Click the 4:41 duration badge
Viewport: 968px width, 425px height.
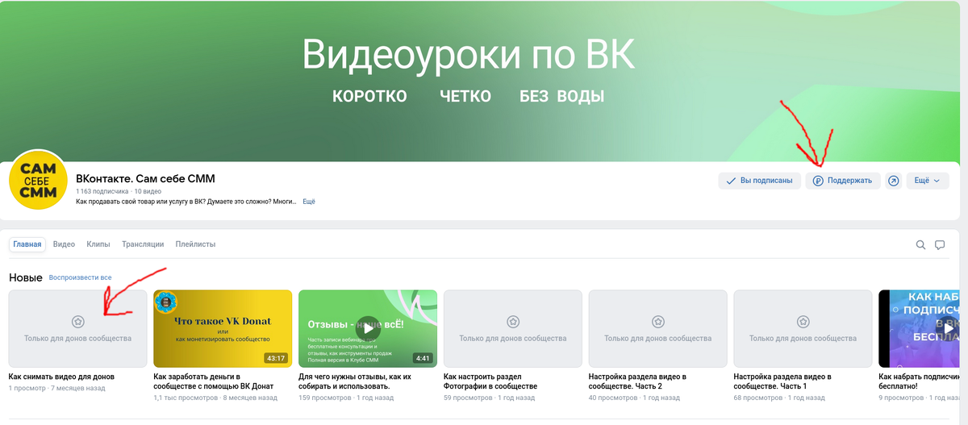tap(423, 358)
